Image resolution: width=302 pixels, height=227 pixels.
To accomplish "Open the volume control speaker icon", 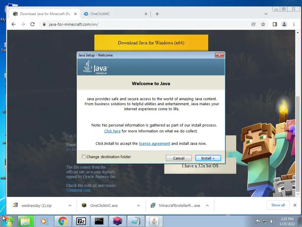I will pyautogui.click(x=272, y=221).
